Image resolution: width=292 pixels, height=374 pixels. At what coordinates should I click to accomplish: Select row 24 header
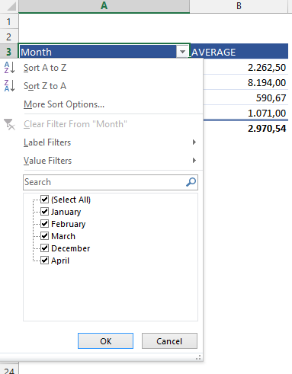(9, 370)
